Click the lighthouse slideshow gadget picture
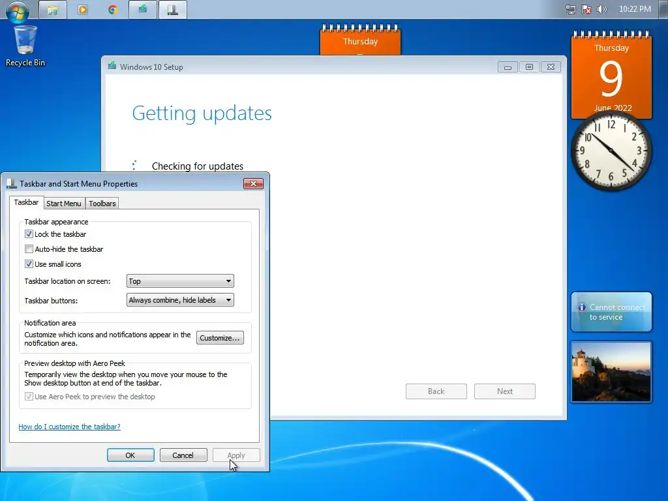Screen dimensions: 668x501 (x=611, y=371)
